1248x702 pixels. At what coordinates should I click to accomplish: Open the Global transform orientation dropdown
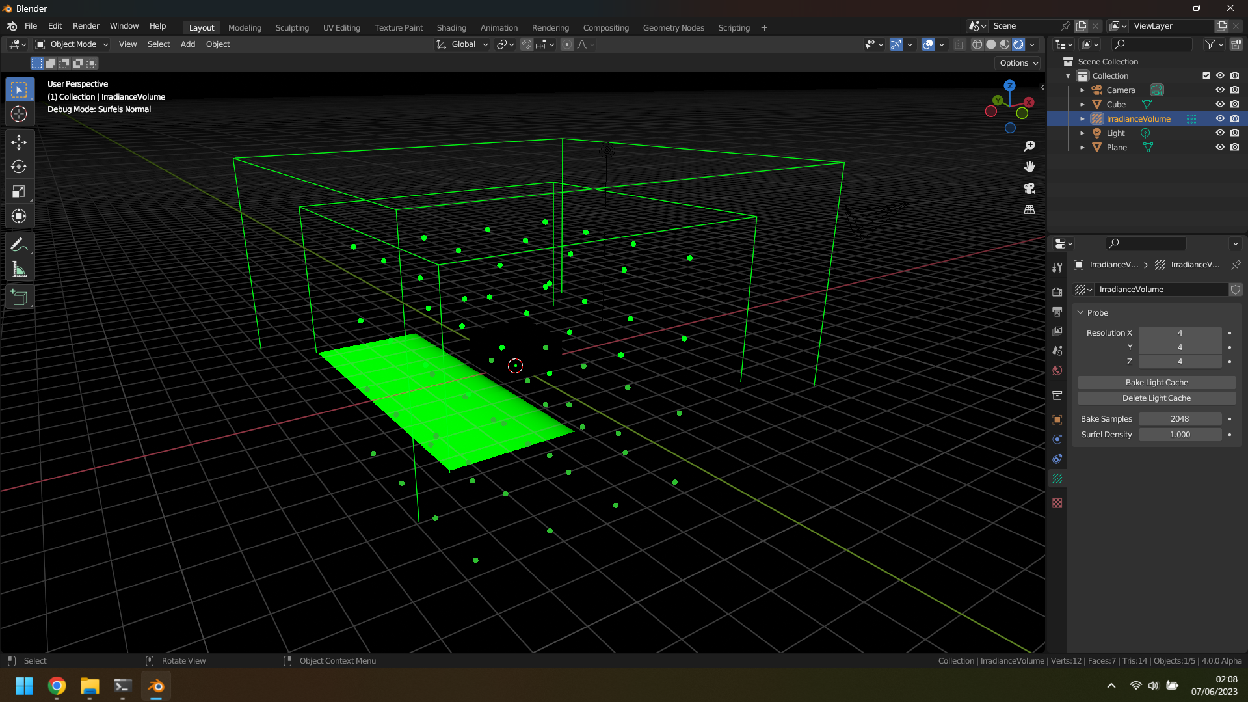[463, 44]
